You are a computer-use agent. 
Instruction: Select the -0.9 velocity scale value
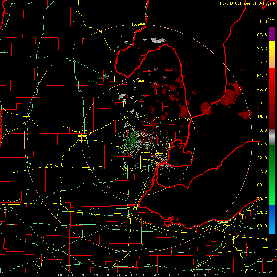[262, 130]
